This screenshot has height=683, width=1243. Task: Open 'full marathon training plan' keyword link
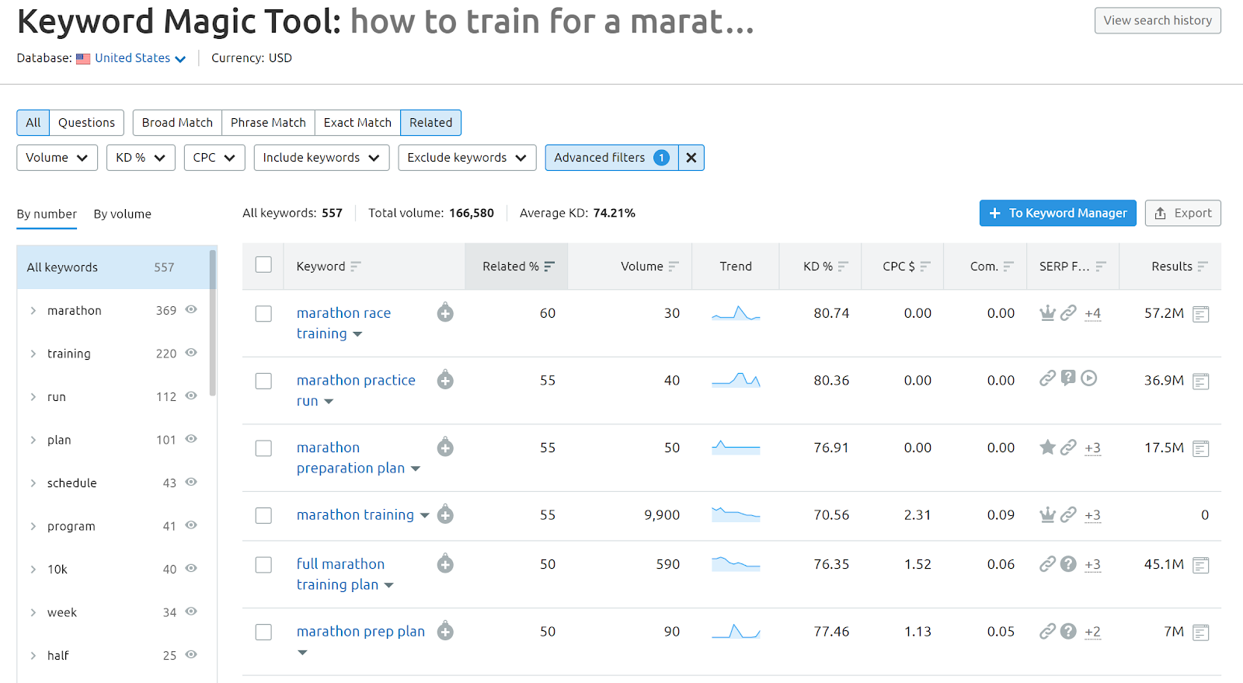click(x=340, y=574)
